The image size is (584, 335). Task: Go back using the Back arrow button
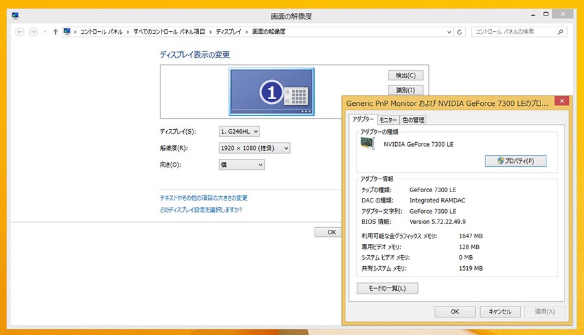point(19,32)
